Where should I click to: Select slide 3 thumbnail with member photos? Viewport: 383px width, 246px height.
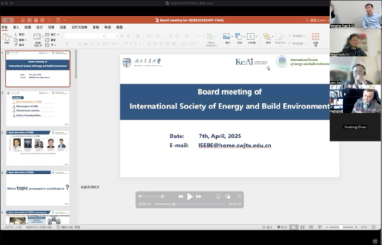tap(38, 148)
